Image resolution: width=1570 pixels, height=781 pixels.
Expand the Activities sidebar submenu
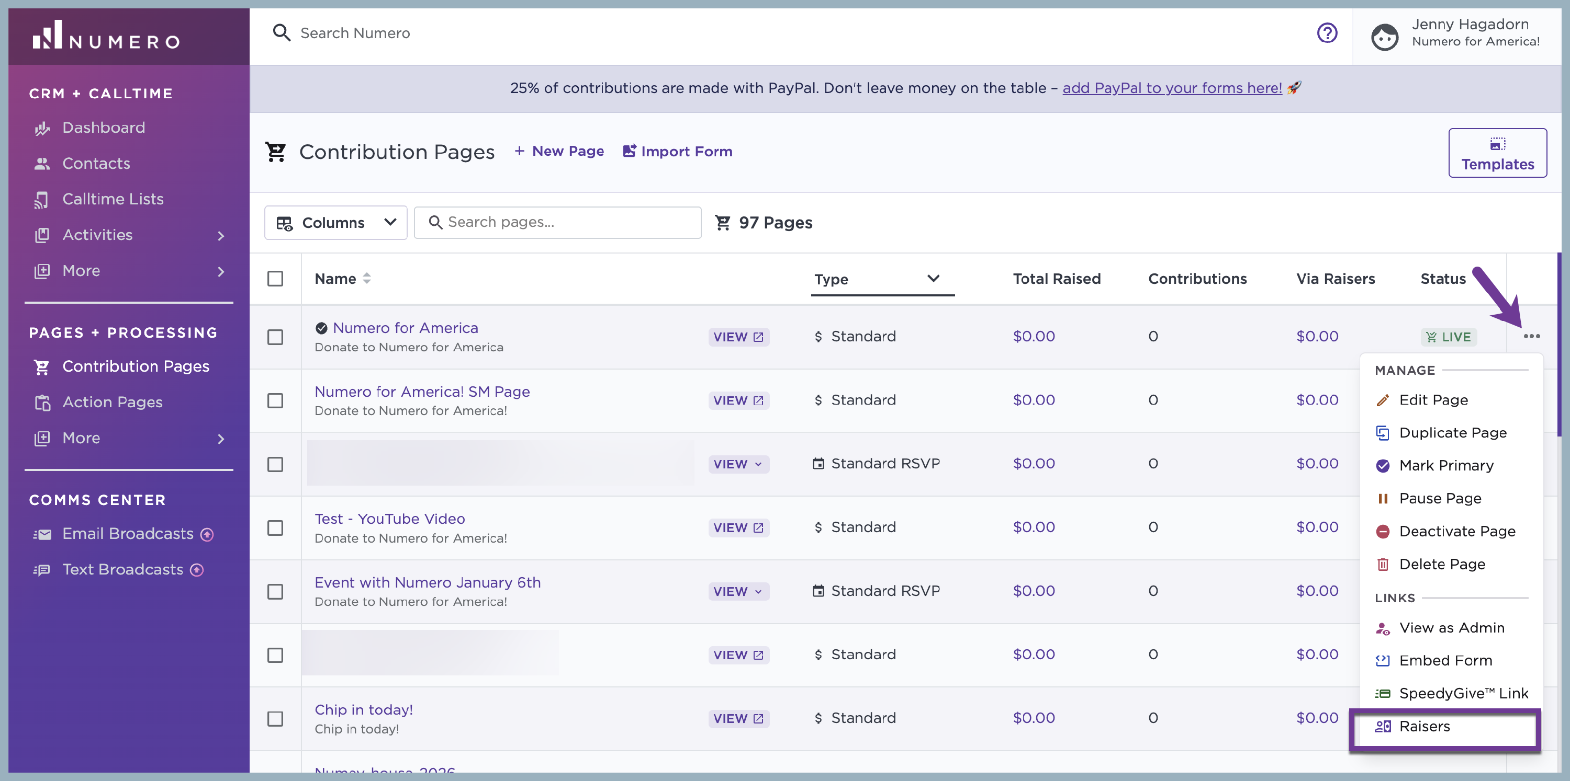pyautogui.click(x=221, y=236)
